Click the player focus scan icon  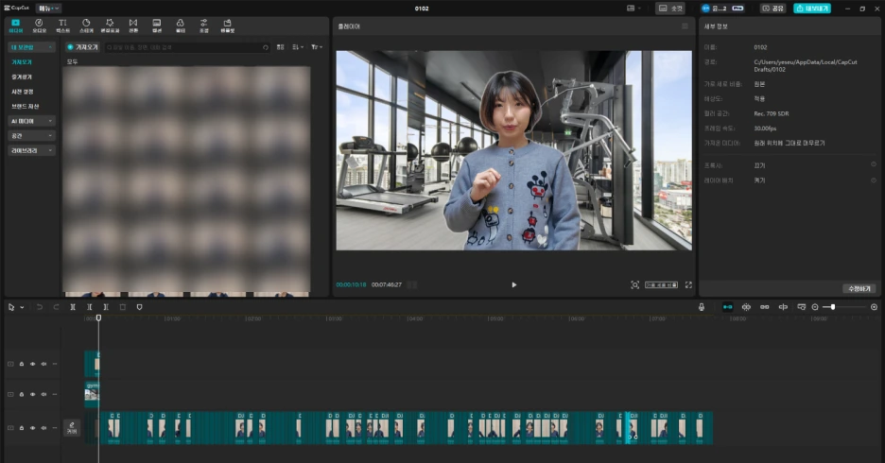635,285
